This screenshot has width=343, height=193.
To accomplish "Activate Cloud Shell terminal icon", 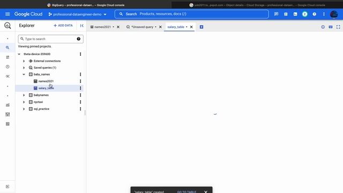I will [x=295, y=14].
